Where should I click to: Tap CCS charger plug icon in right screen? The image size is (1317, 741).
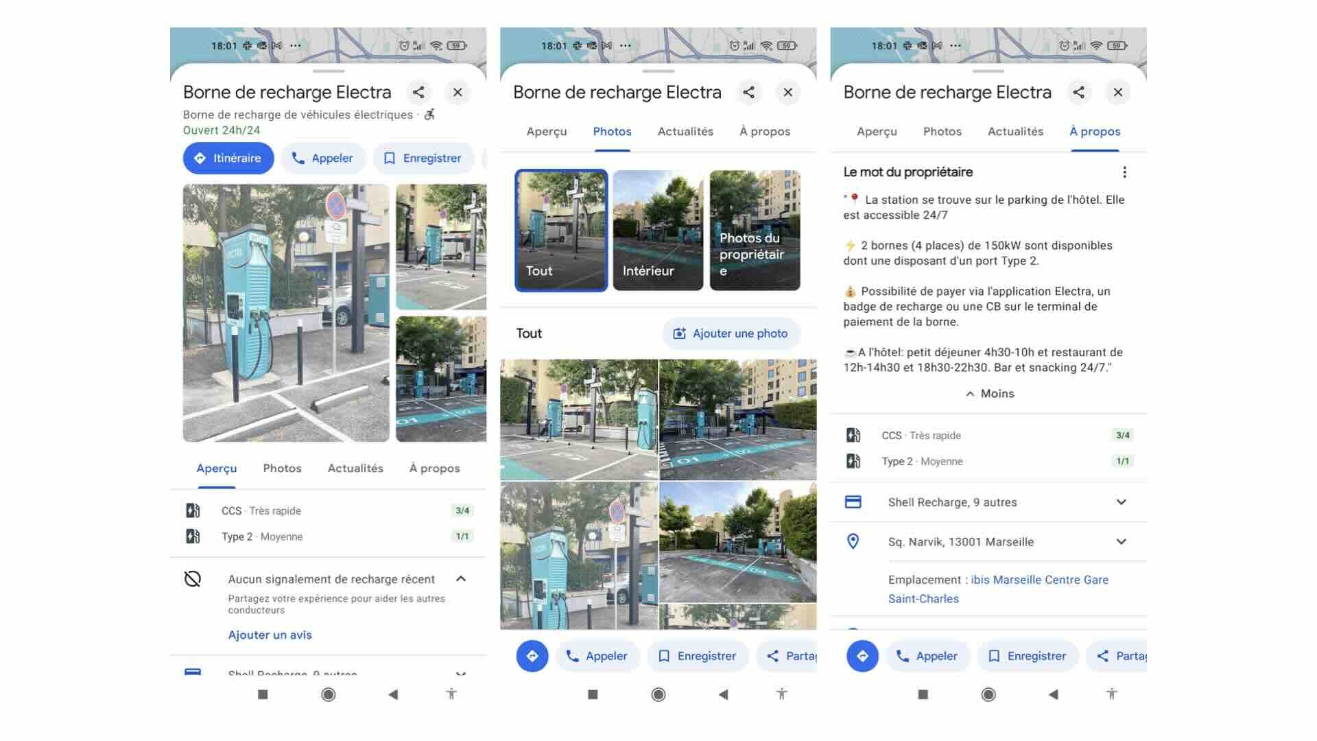pos(853,435)
